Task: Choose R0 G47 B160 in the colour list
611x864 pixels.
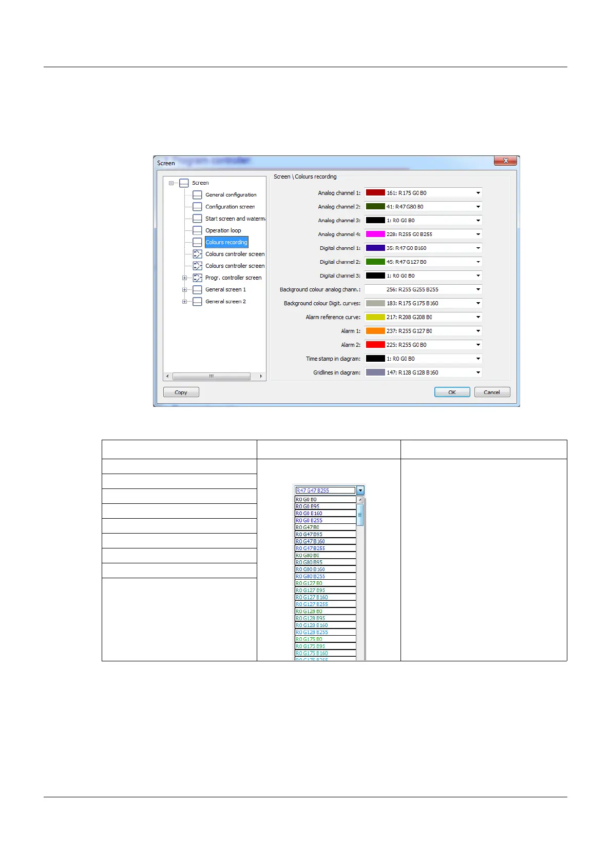Action: (x=326, y=542)
